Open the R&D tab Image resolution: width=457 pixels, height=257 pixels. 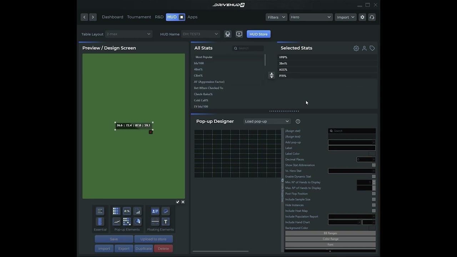[x=159, y=17]
